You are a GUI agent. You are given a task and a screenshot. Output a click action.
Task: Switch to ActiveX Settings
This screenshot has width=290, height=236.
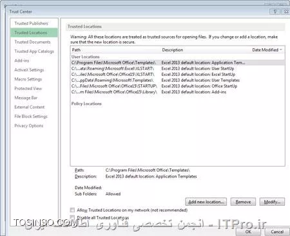pyautogui.click(x=29, y=70)
